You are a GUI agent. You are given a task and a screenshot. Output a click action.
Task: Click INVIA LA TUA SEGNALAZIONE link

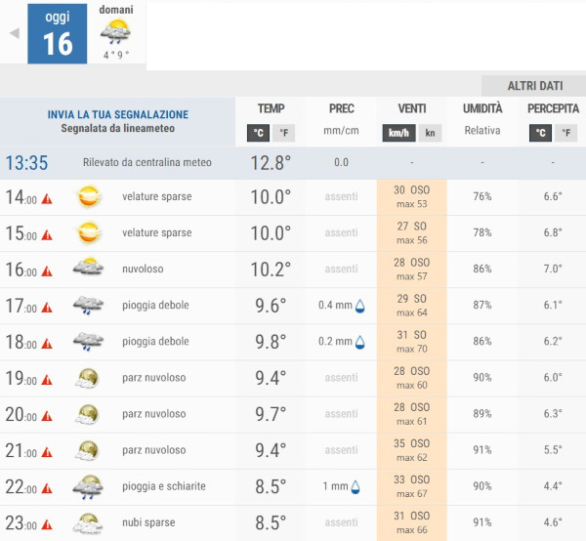(117, 114)
